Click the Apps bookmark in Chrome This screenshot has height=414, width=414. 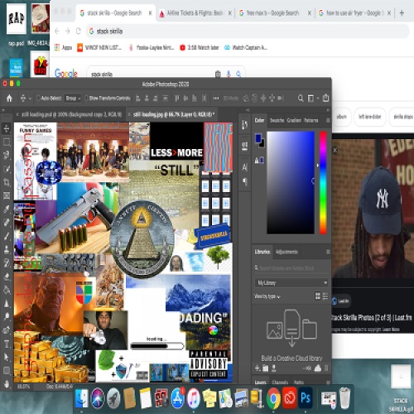[63, 47]
